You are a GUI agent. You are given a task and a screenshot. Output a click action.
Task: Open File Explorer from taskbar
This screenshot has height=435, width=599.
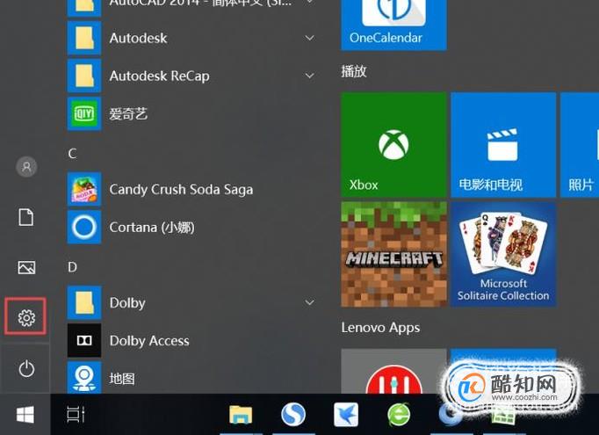241,415
